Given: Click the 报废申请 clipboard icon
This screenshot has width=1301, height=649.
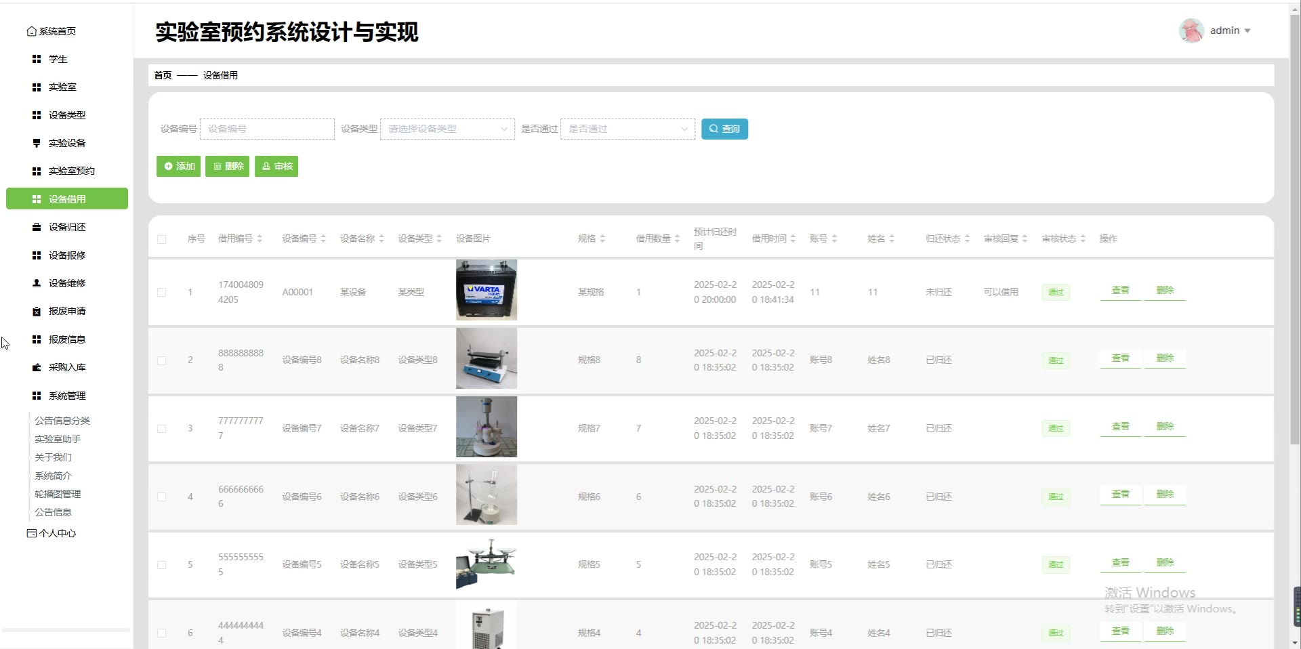Looking at the screenshot, I should click(37, 312).
